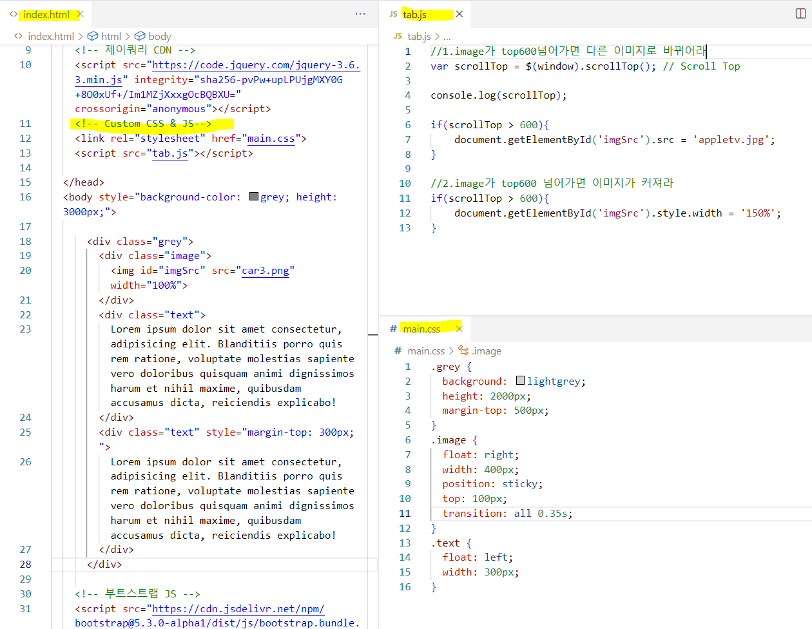
Task: Click the 'position: sticky;' line
Action: (492, 484)
